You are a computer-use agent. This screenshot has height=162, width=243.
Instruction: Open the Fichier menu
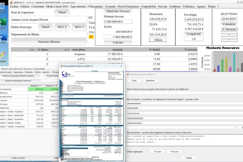14,6
